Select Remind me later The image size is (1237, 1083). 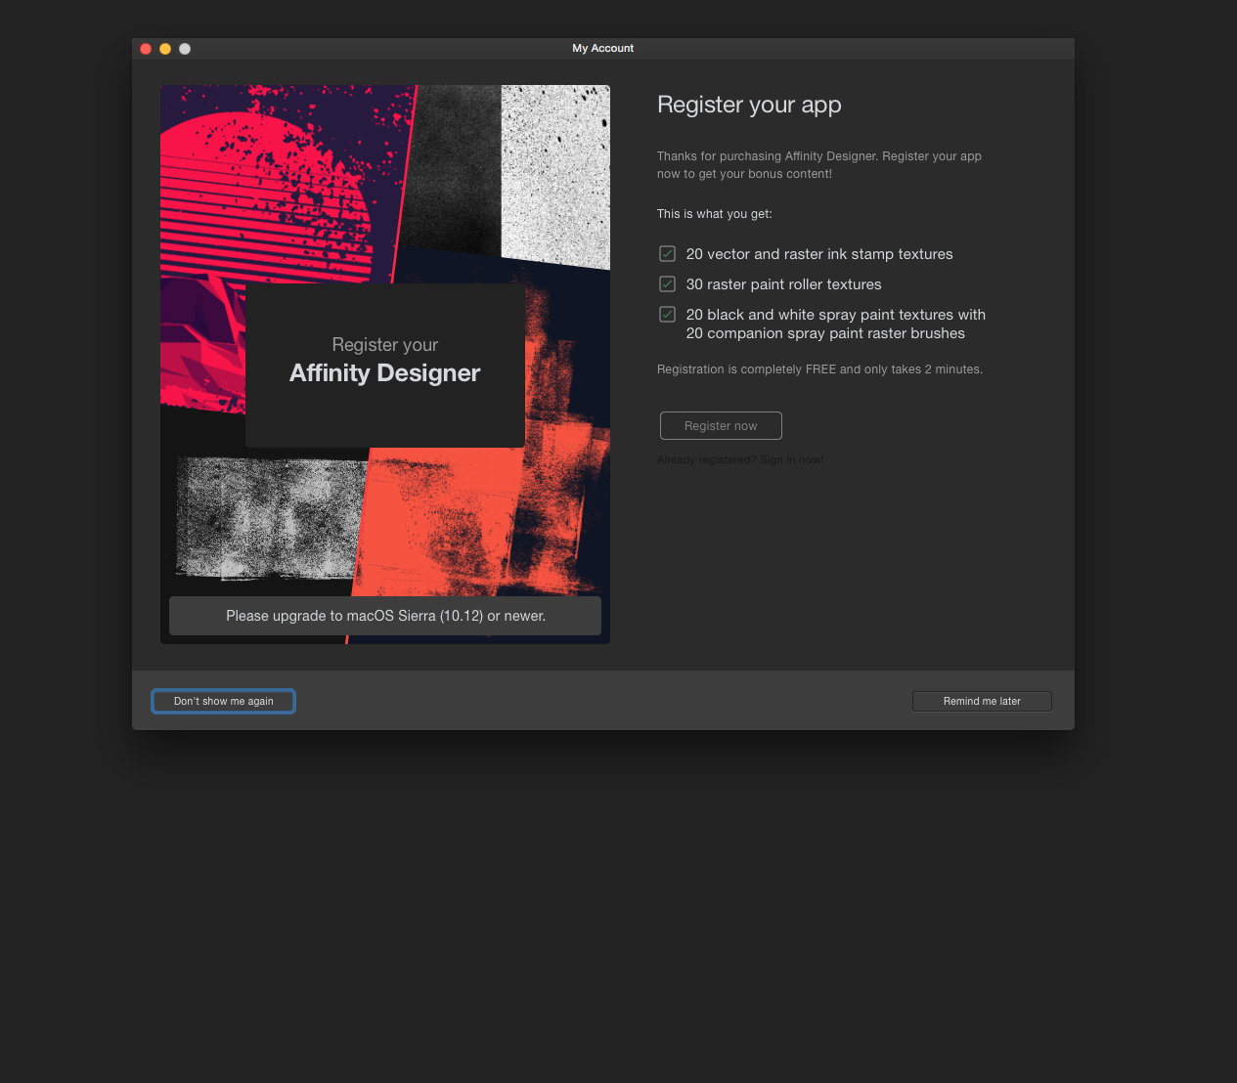[x=982, y=702]
